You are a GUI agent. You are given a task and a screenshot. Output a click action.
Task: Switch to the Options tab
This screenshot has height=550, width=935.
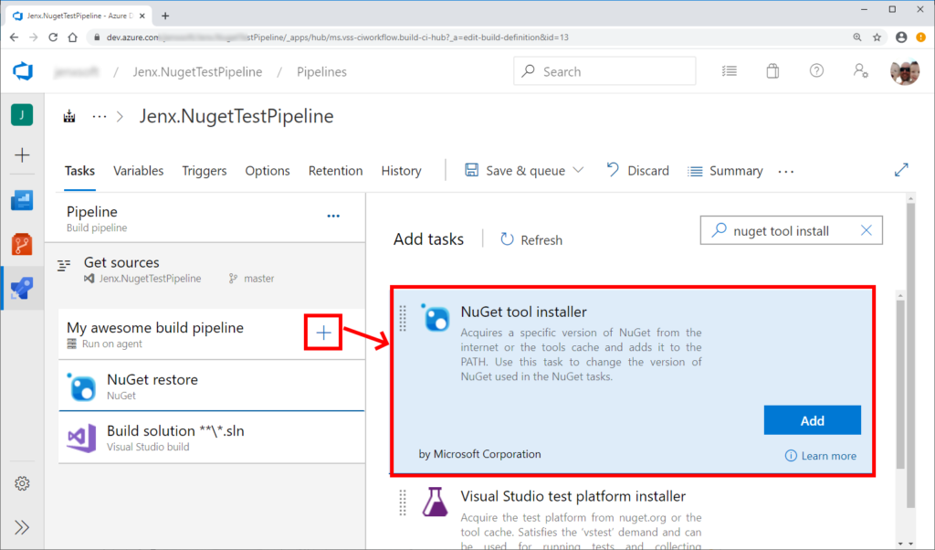(x=268, y=171)
